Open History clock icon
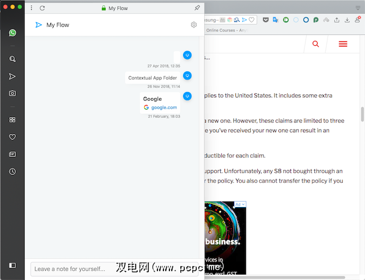The height and width of the screenshot is (280, 365). click(13, 172)
